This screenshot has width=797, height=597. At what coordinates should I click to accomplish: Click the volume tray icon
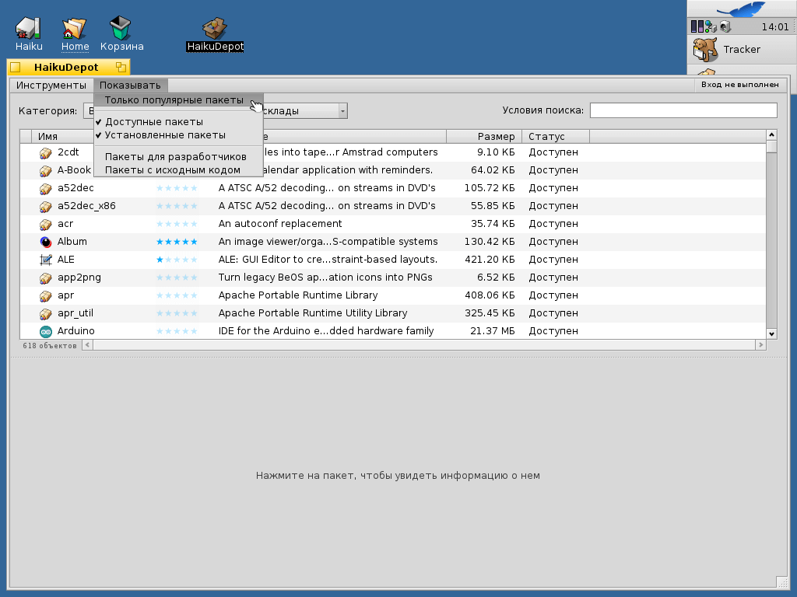point(725,26)
